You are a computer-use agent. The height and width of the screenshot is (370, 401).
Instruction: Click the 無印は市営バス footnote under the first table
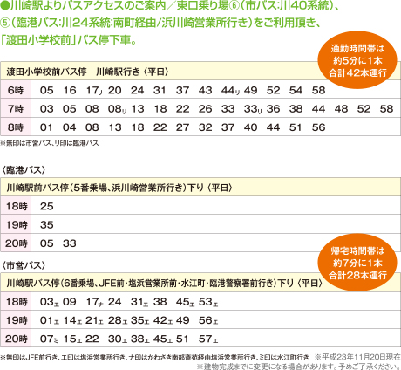pyautogui.click(x=50, y=143)
